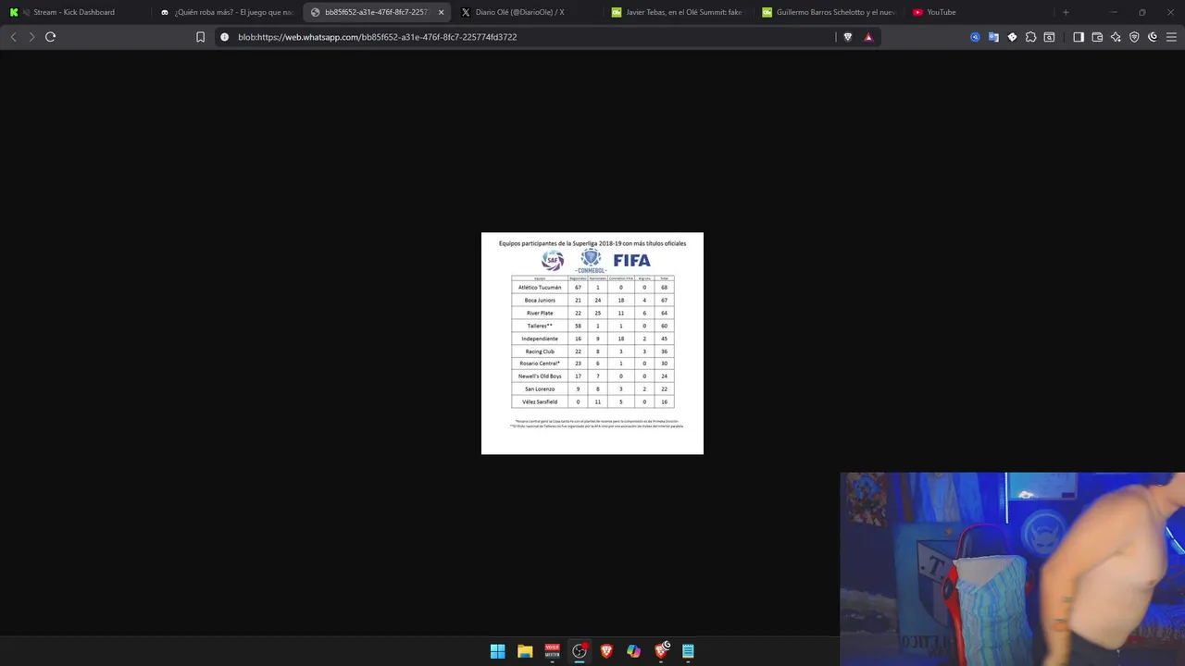Open Brave browser from the taskbar
The height and width of the screenshot is (666, 1185).
[x=606, y=651]
